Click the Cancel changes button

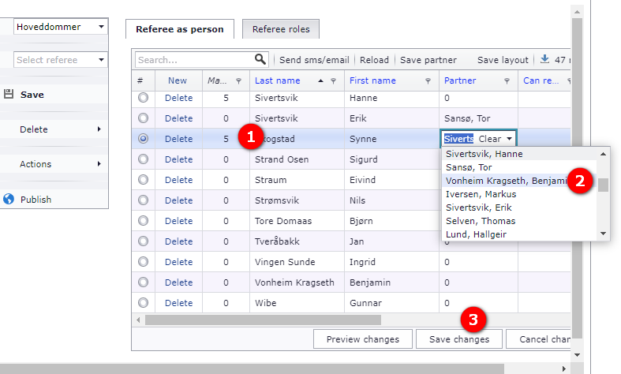coord(539,339)
